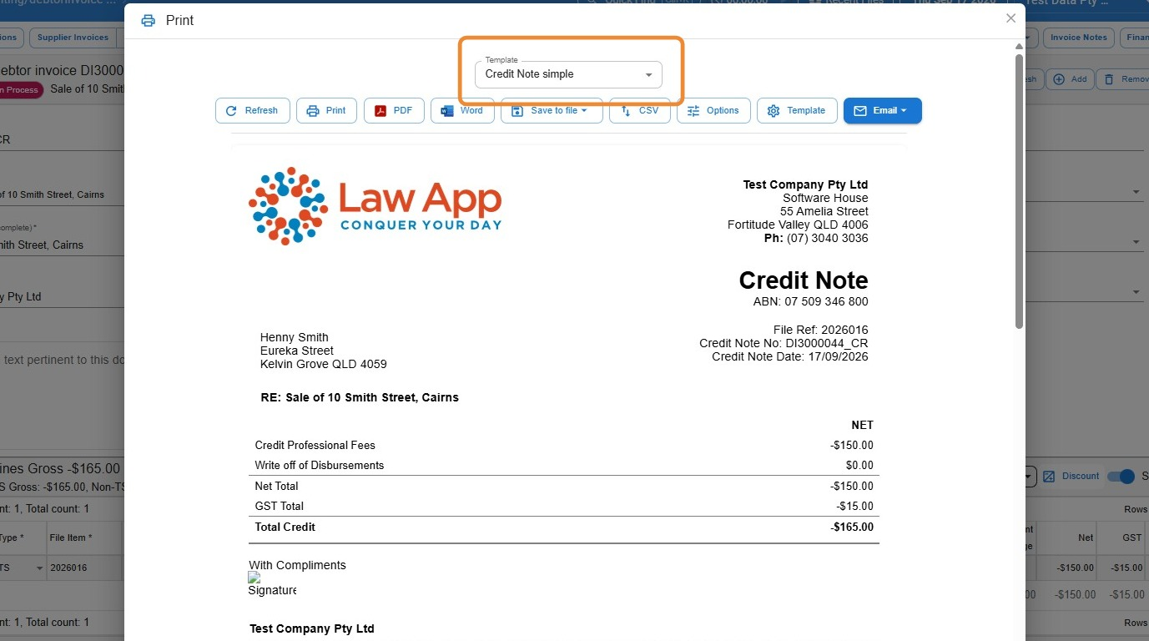1149x641 pixels.
Task: Click the Add button in background window
Action: pyautogui.click(x=1070, y=79)
